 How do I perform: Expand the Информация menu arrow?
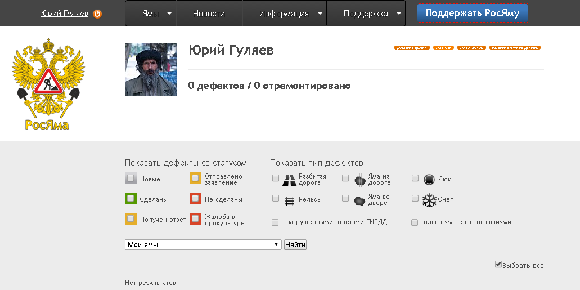[320, 14]
